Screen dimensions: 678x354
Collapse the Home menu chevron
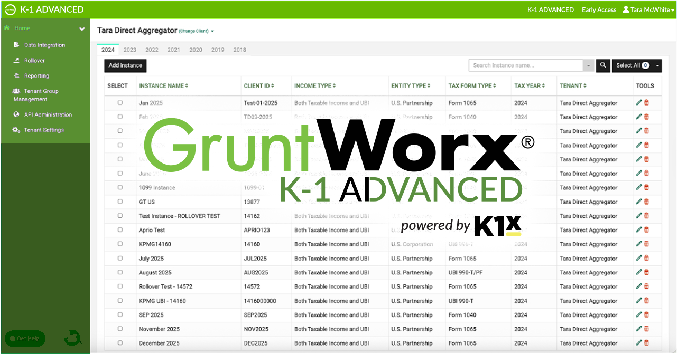coord(82,29)
